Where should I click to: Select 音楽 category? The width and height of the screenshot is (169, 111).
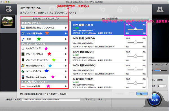point(44,39)
